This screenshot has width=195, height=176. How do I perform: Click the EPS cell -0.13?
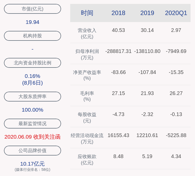click(176, 114)
